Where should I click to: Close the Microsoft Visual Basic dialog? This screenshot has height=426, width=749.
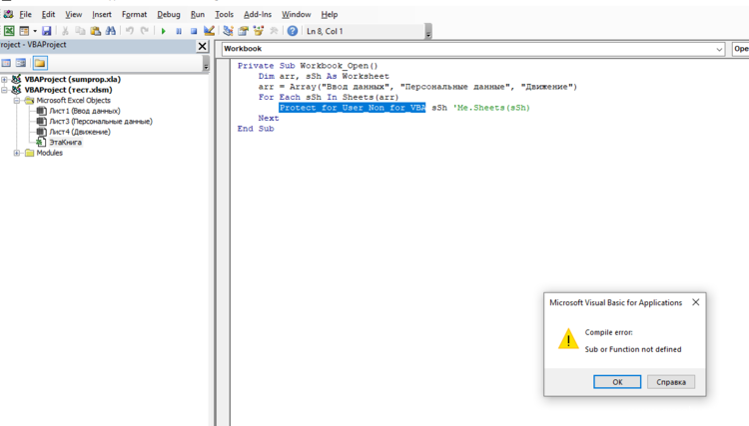(x=695, y=302)
